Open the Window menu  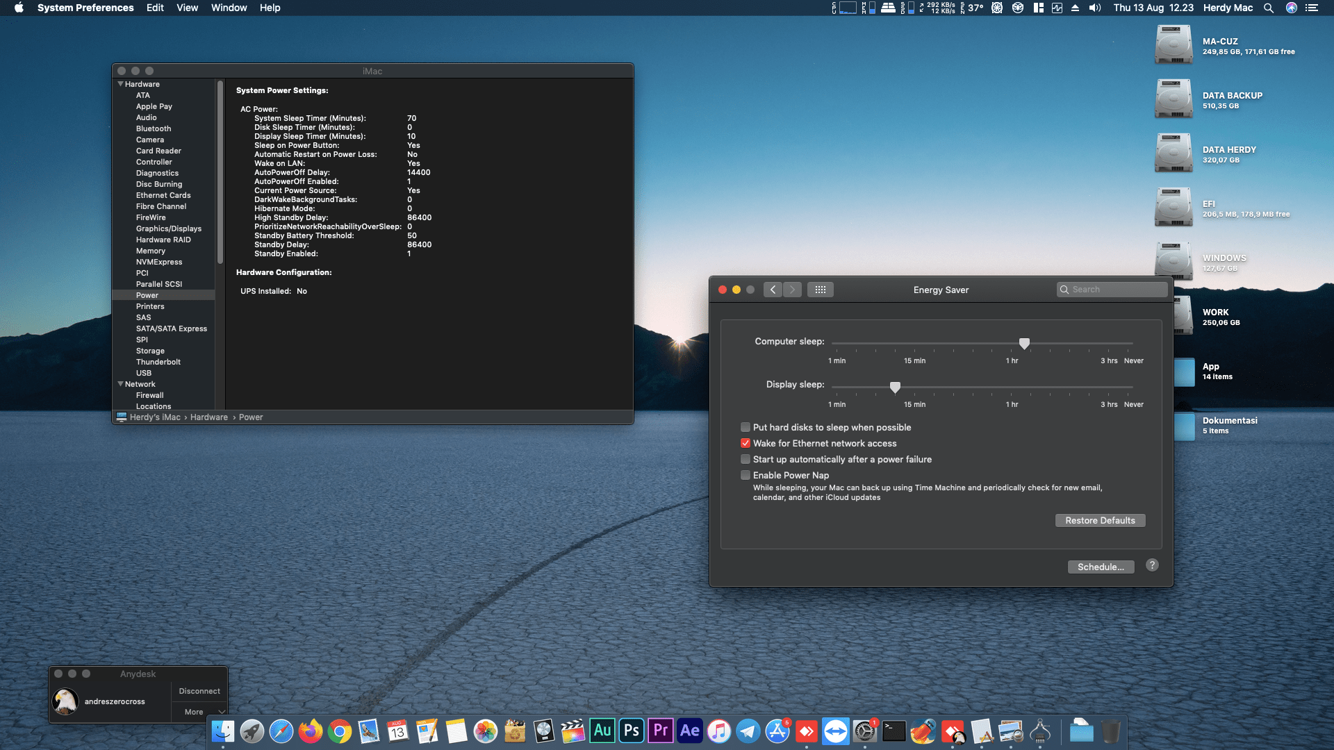(x=229, y=8)
